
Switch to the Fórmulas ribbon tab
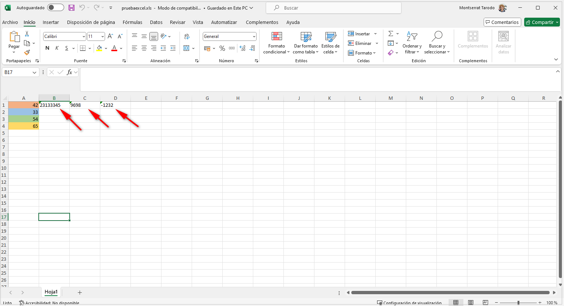pos(132,22)
